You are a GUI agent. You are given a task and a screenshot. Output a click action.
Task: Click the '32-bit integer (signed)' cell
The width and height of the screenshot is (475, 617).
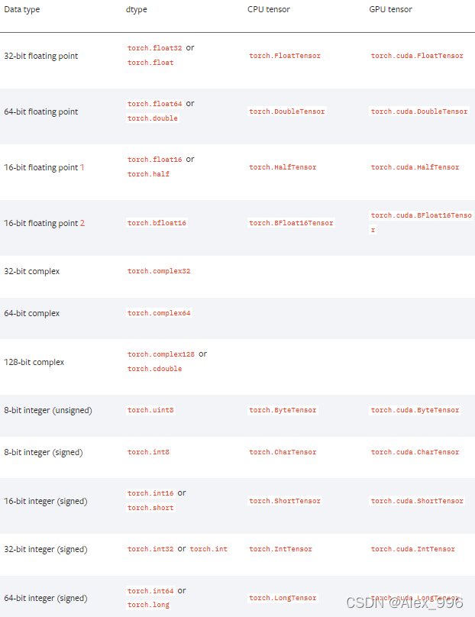pos(46,550)
